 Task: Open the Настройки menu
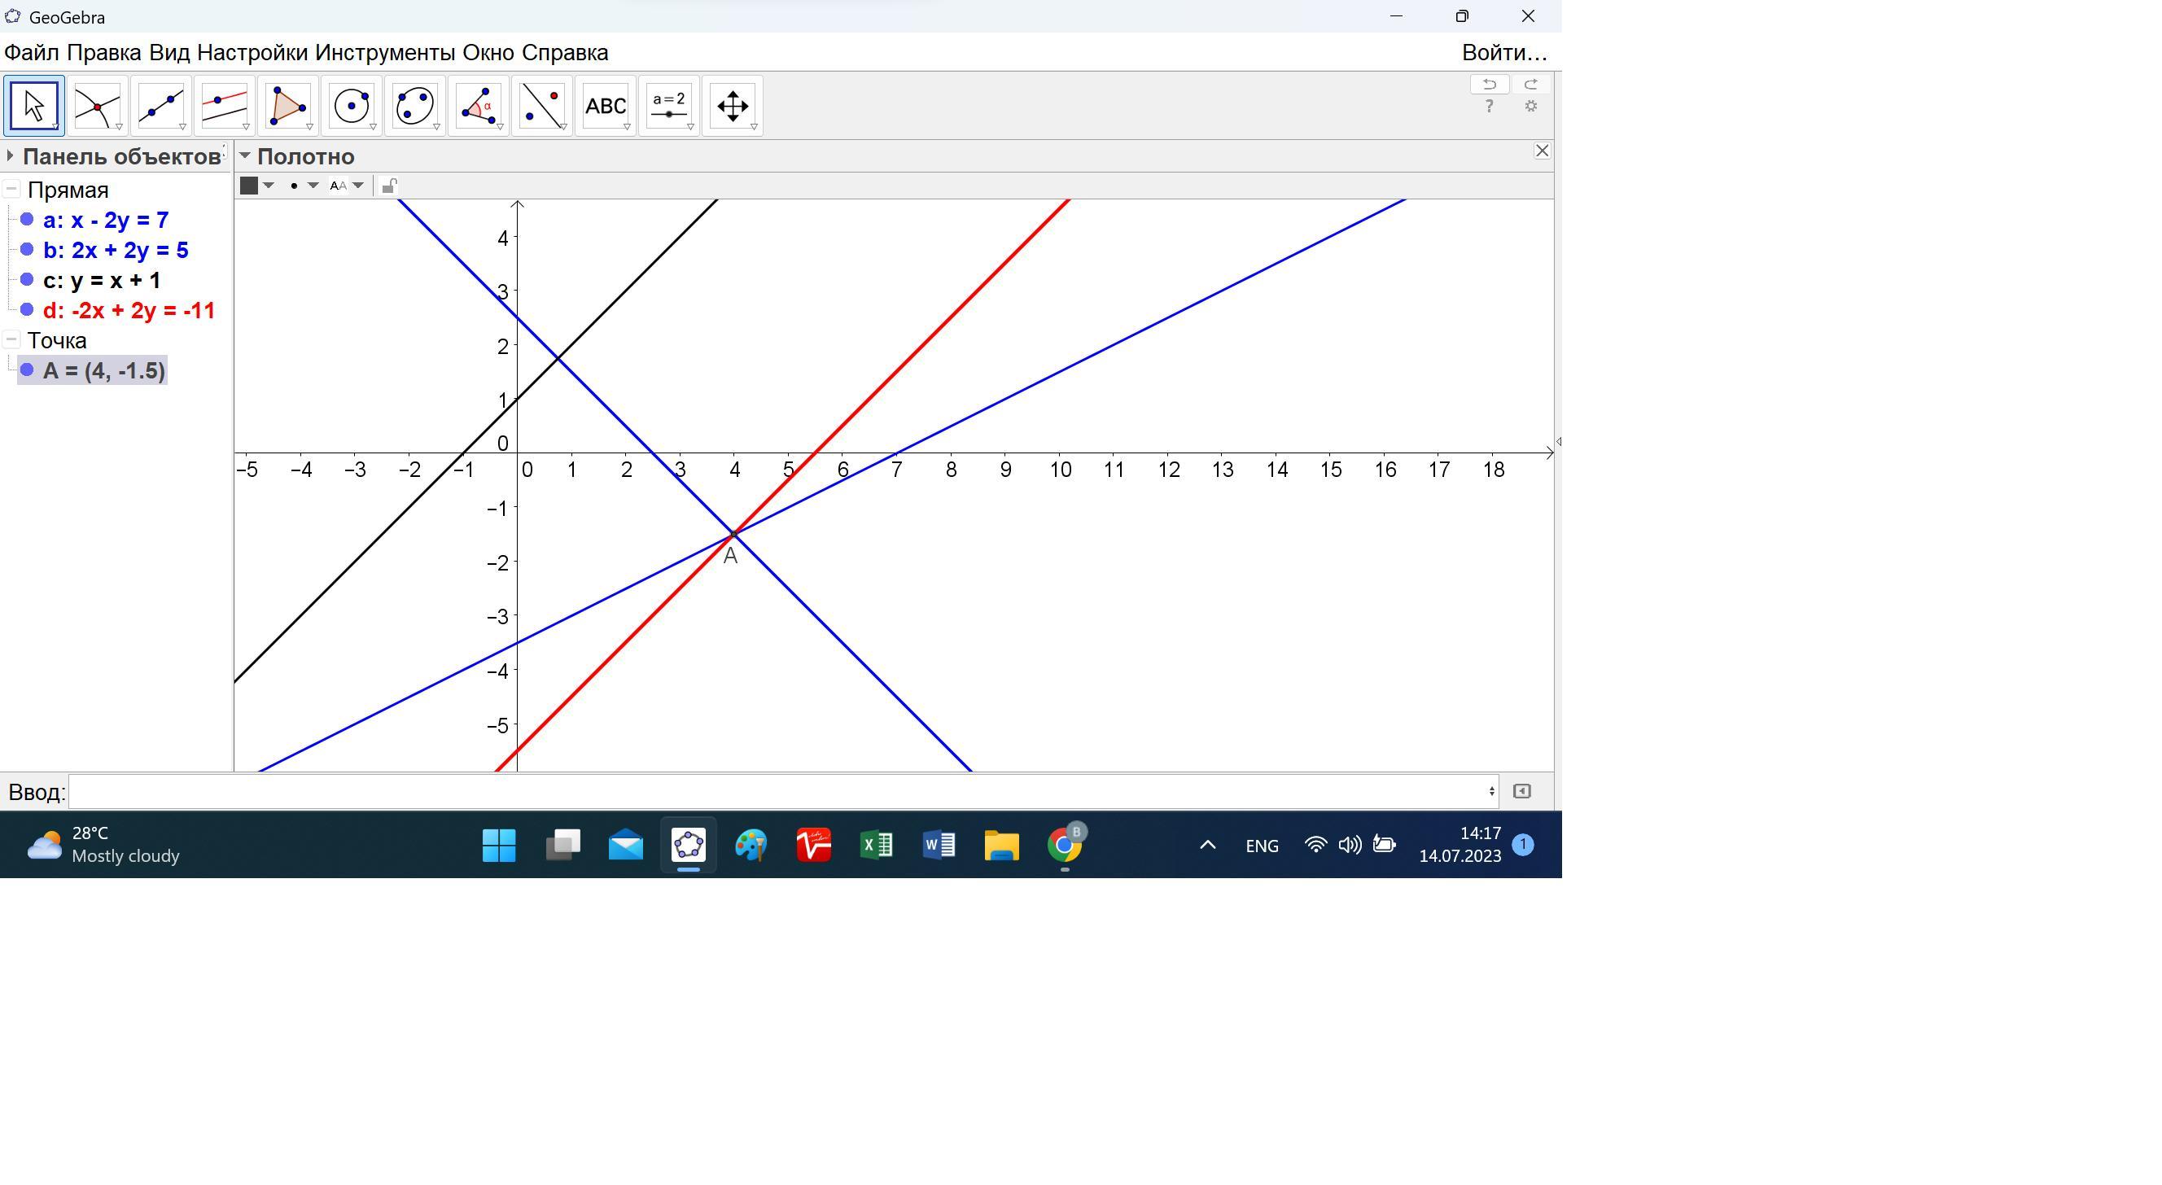[252, 53]
